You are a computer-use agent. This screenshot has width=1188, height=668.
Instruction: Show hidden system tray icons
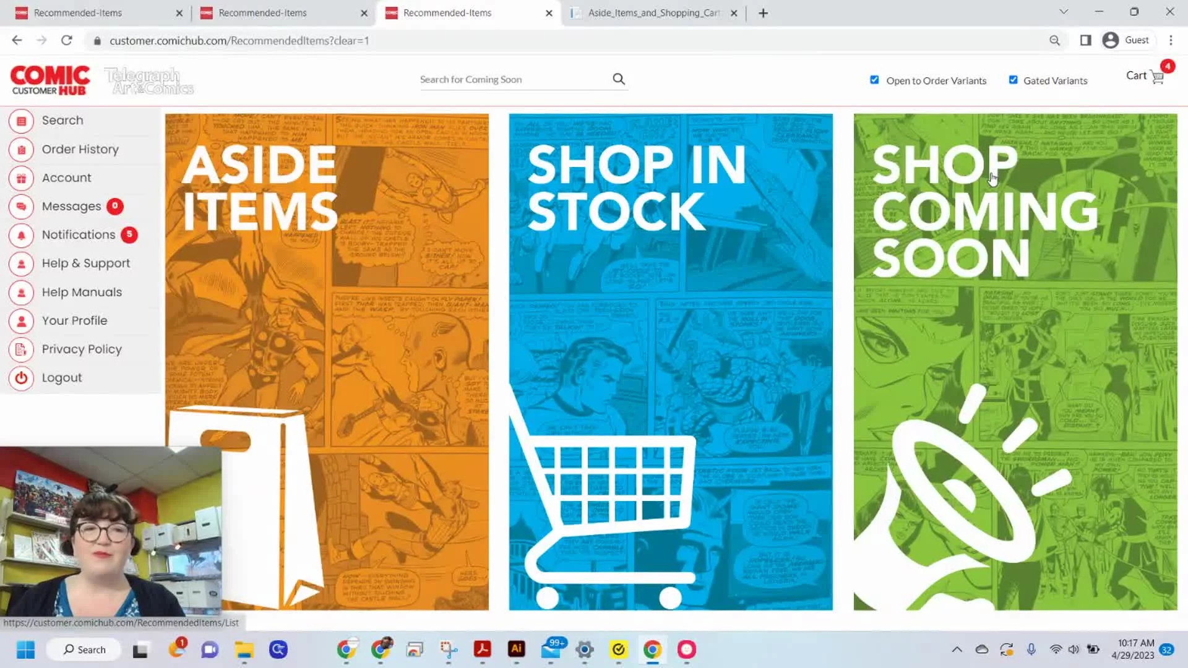pyautogui.click(x=957, y=649)
